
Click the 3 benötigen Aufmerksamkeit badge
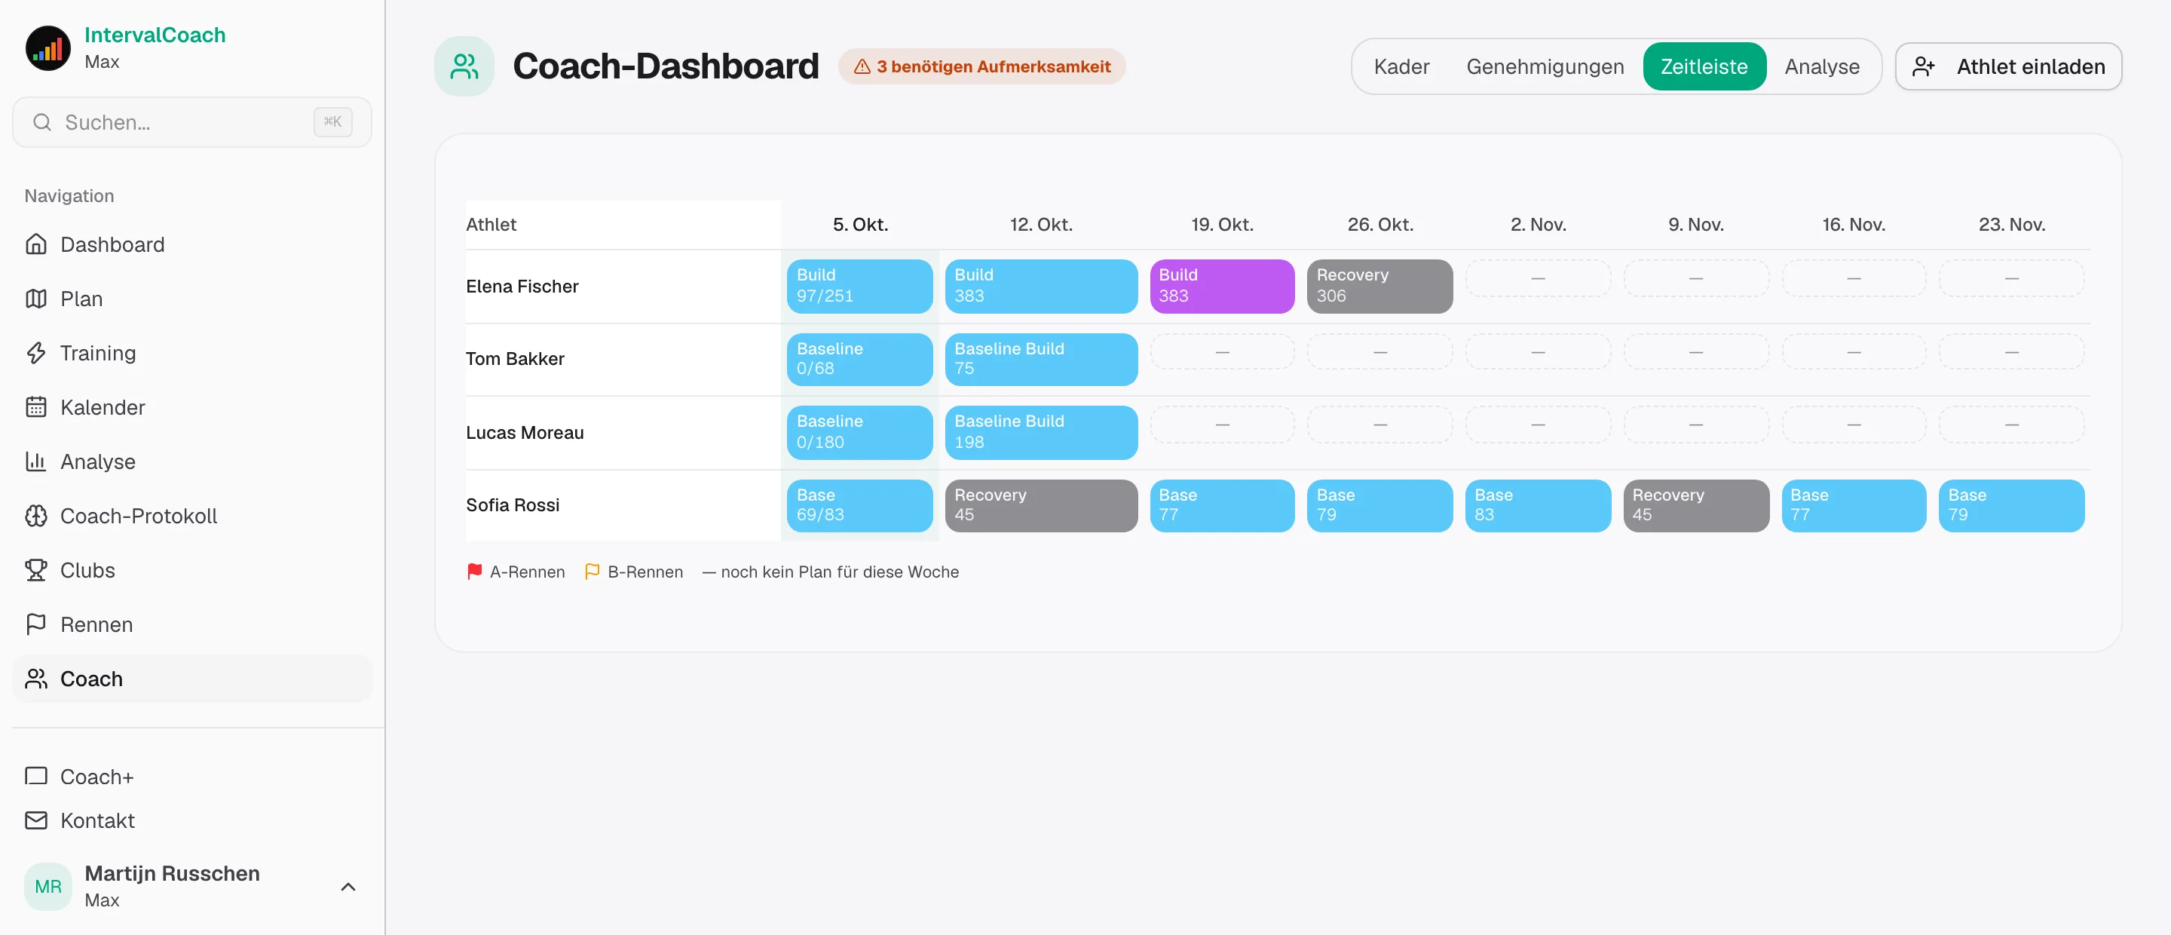click(981, 66)
